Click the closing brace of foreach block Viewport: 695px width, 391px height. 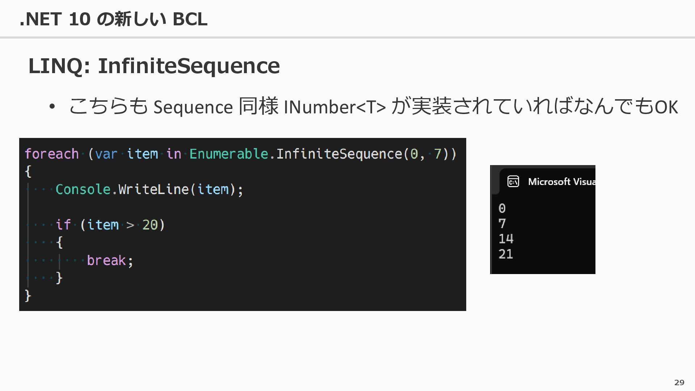click(x=28, y=295)
